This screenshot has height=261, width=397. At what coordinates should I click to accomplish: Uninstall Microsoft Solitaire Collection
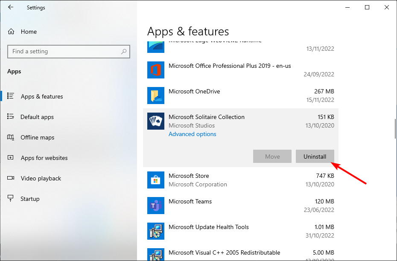point(315,157)
